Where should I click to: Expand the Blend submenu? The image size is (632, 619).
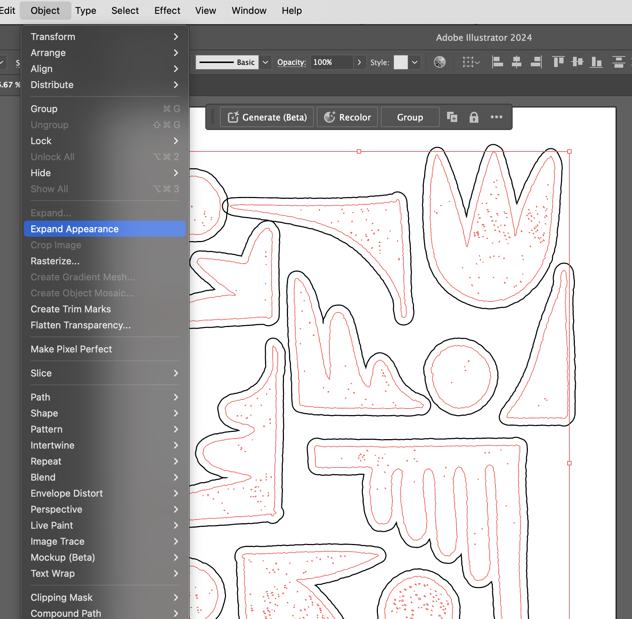(x=105, y=477)
